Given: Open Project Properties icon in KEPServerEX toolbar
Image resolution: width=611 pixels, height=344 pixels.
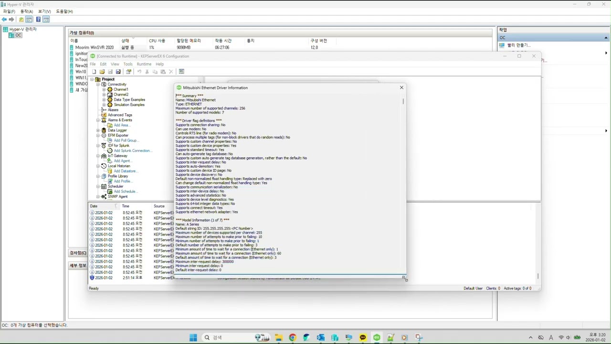Looking at the screenshot, I should click(129, 72).
